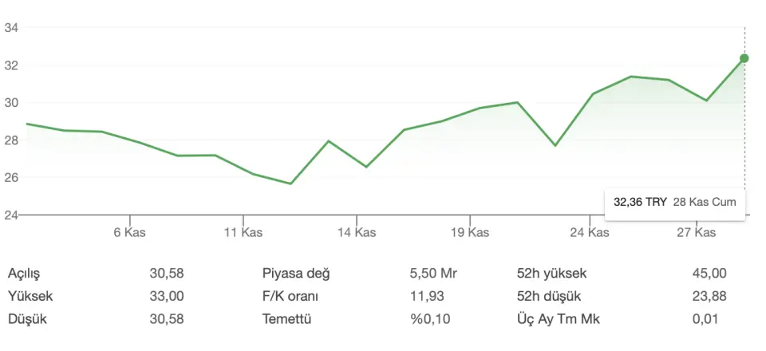This screenshot has height=351, width=766.
Task: Click the market cap value 5,50 Mr
Action: tap(431, 274)
